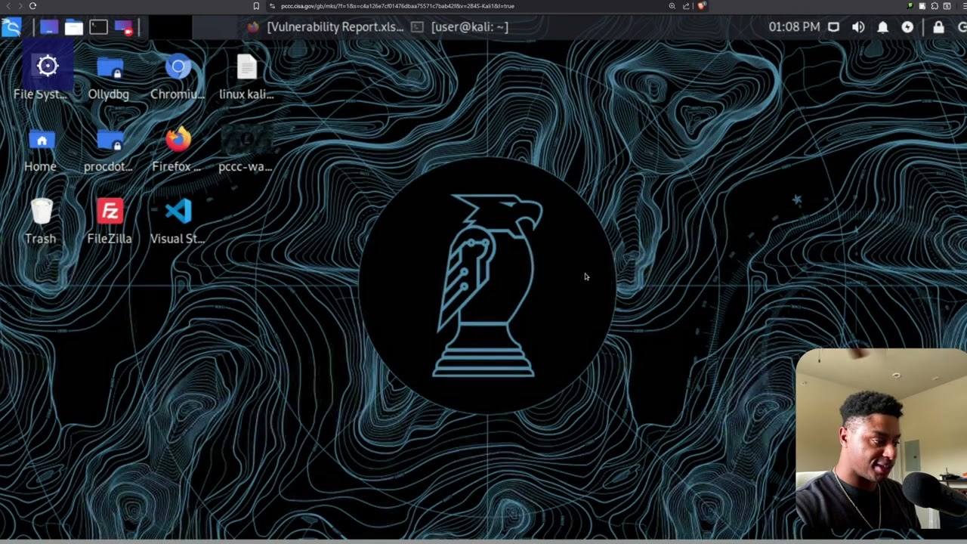The width and height of the screenshot is (967, 544).
Task: Open the procdot folder on desktop
Action: click(109, 150)
